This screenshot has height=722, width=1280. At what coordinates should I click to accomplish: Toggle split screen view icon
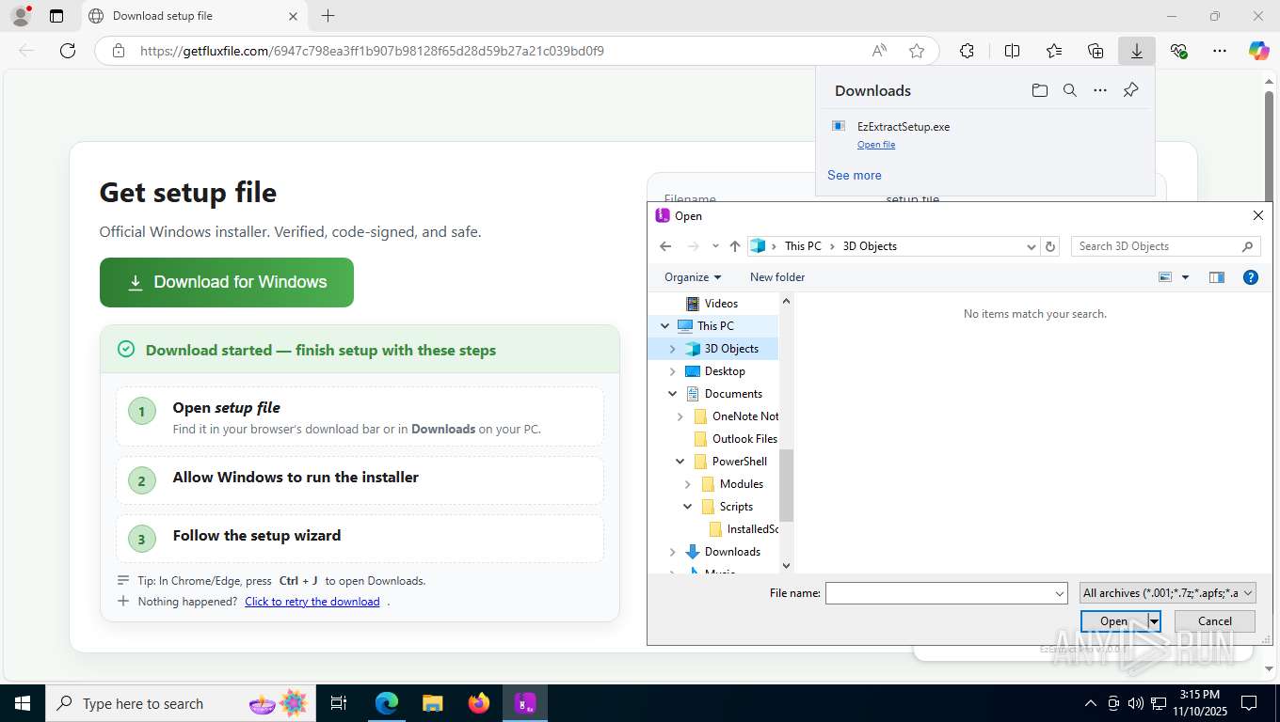tap(1012, 51)
